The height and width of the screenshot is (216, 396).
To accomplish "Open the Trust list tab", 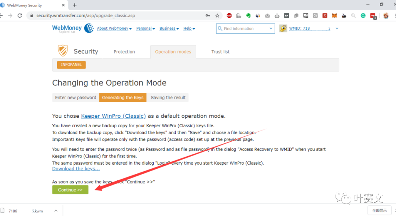I will point(220,52).
